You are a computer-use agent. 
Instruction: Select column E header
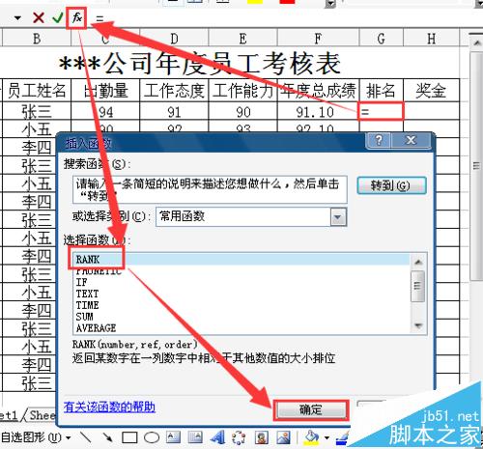(x=242, y=39)
